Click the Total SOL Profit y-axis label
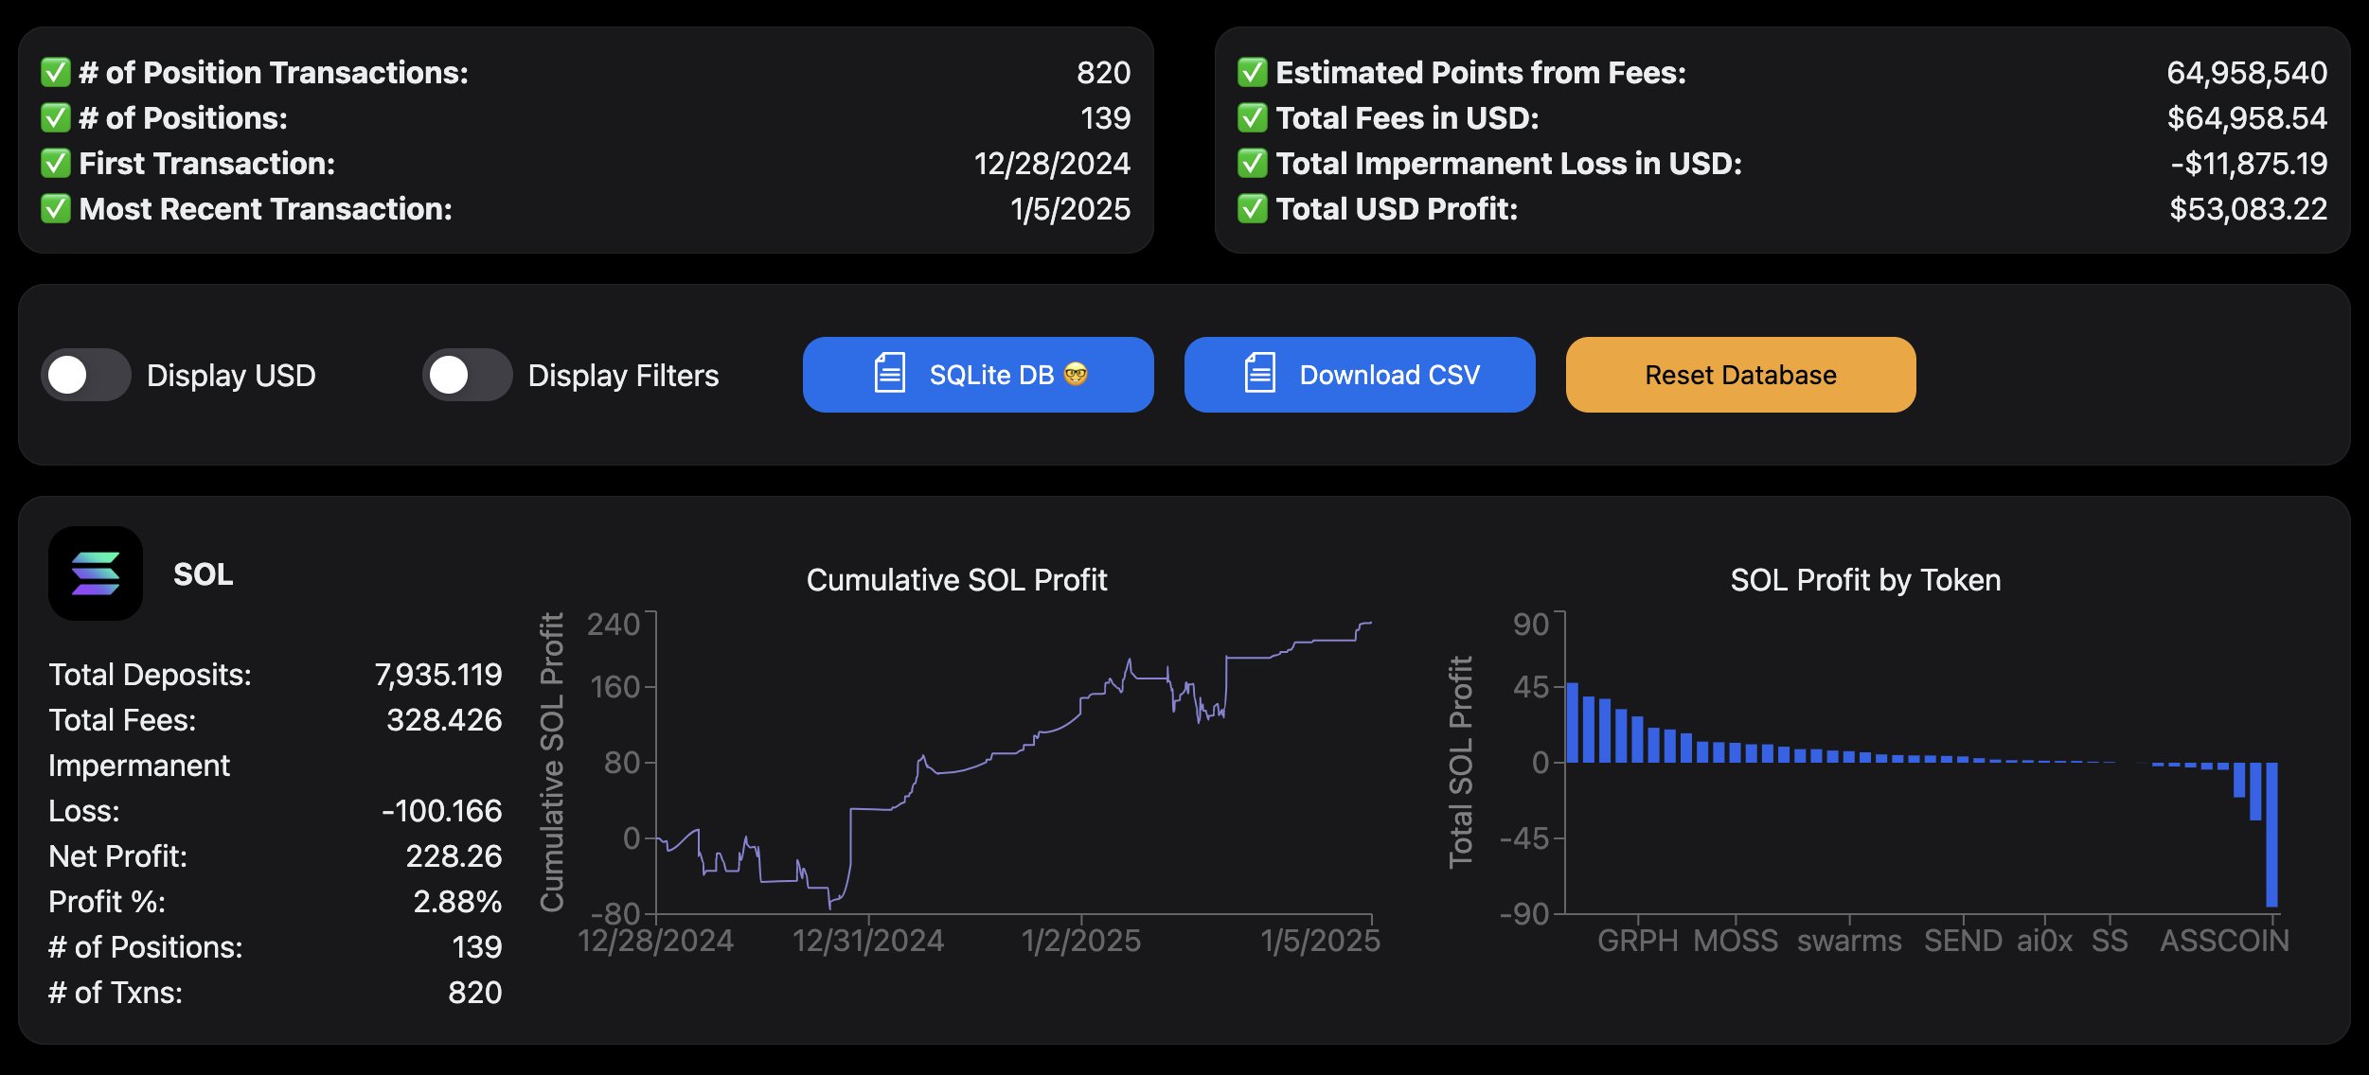 (1461, 762)
